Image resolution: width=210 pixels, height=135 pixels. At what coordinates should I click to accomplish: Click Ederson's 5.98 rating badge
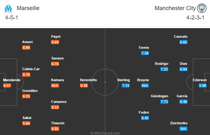[x=202, y=86]
